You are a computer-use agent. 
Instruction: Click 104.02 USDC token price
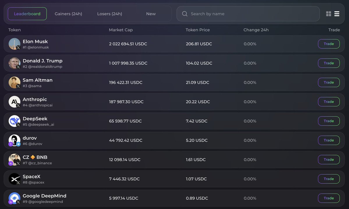199,63
